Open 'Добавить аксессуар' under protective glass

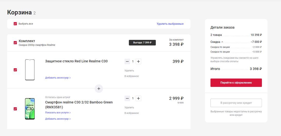pyautogui.click(x=58, y=78)
